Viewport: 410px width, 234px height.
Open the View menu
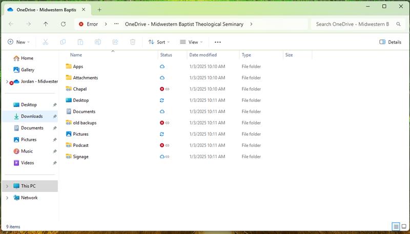[x=191, y=42]
